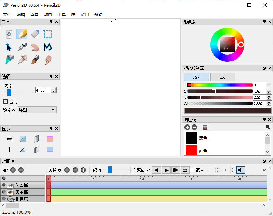Click the 笔刷 brush size slider
Image resolution: width=273 pixels, height=216 pixels.
[x=18, y=92]
